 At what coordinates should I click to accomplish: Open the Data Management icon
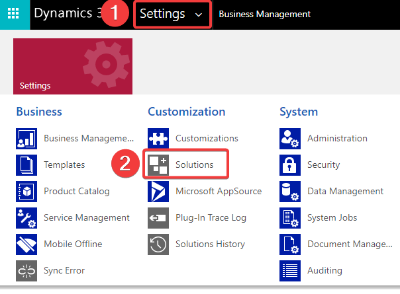point(290,192)
